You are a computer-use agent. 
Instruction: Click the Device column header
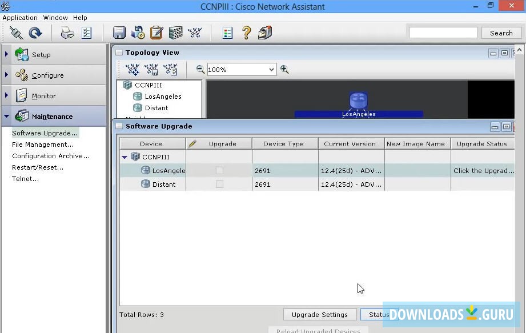152,144
